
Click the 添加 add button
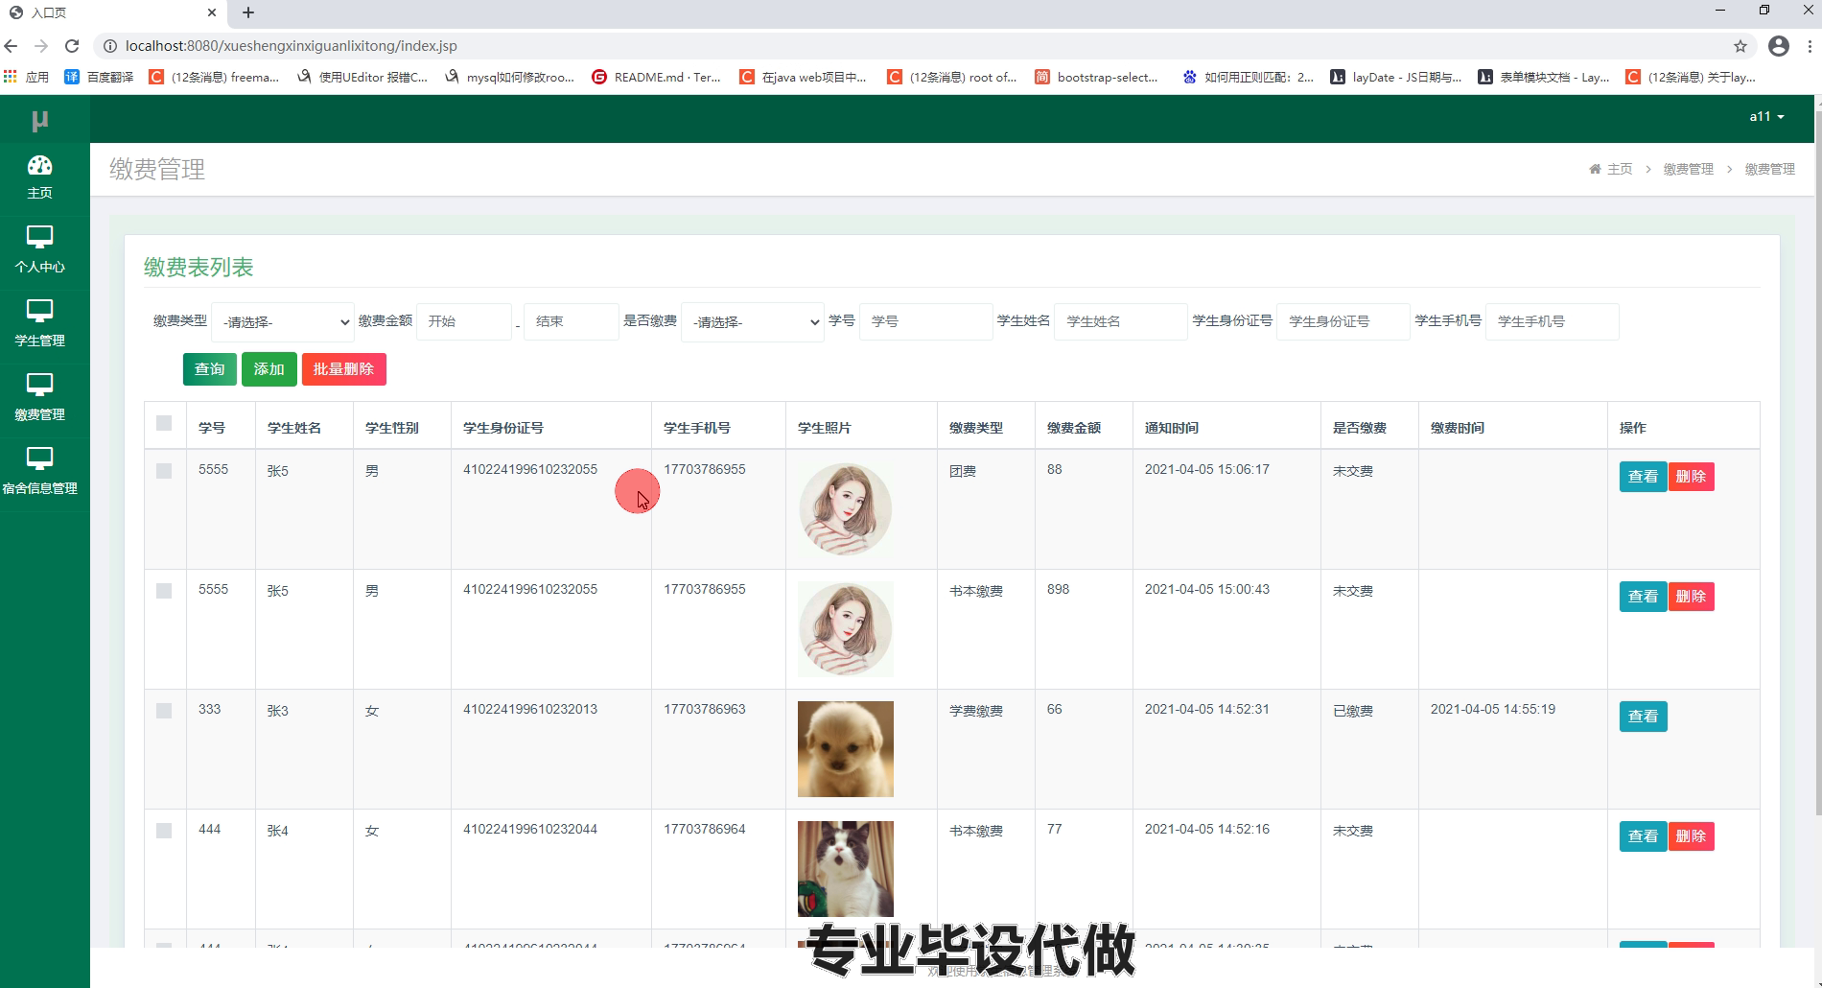[269, 369]
